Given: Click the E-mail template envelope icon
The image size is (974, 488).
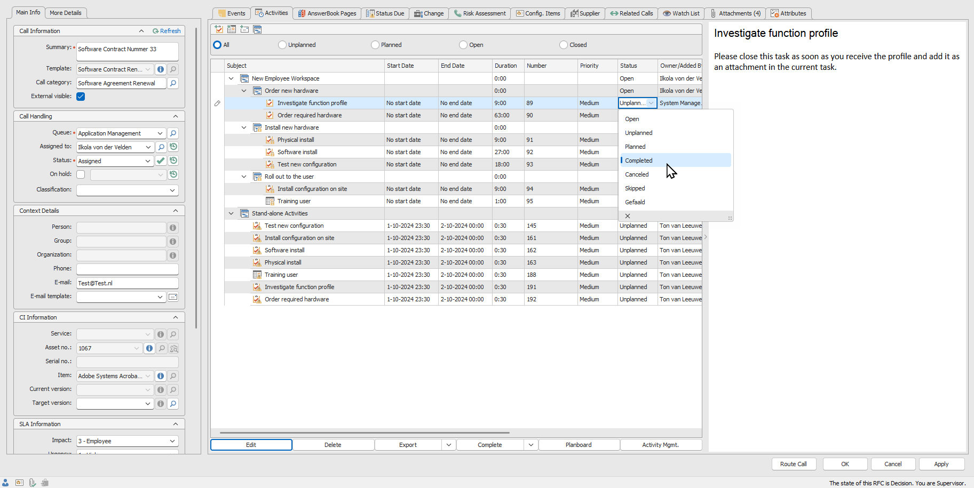Looking at the screenshot, I should 173,297.
